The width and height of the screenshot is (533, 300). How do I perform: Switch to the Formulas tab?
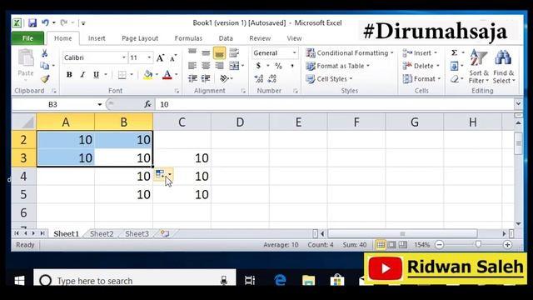click(188, 38)
